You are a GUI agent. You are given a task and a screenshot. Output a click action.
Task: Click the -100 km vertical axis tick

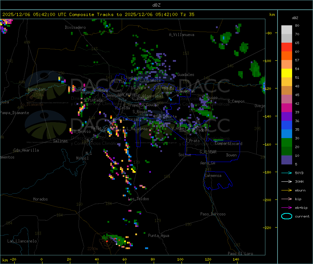click(268, 61)
